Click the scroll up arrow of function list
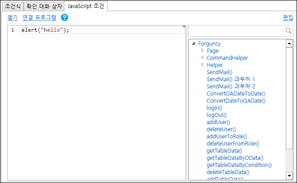The width and height of the screenshot is (297, 183). point(289,43)
